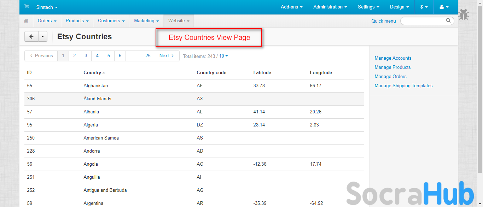483x207 pixels.
Task: Click the home icon in navigation bar
Action: coord(26,21)
